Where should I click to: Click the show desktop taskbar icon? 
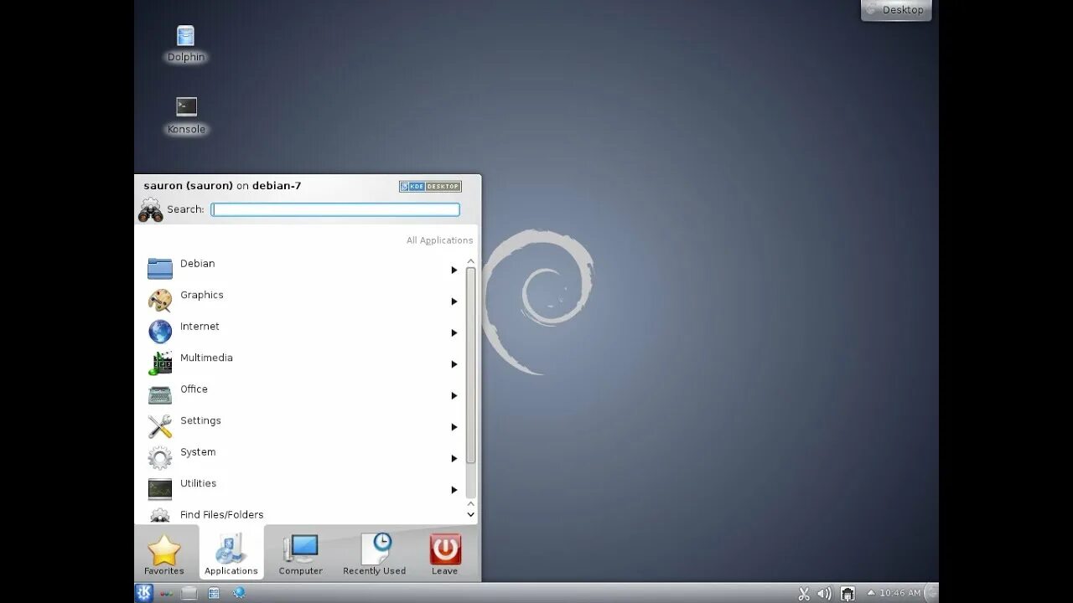189,593
